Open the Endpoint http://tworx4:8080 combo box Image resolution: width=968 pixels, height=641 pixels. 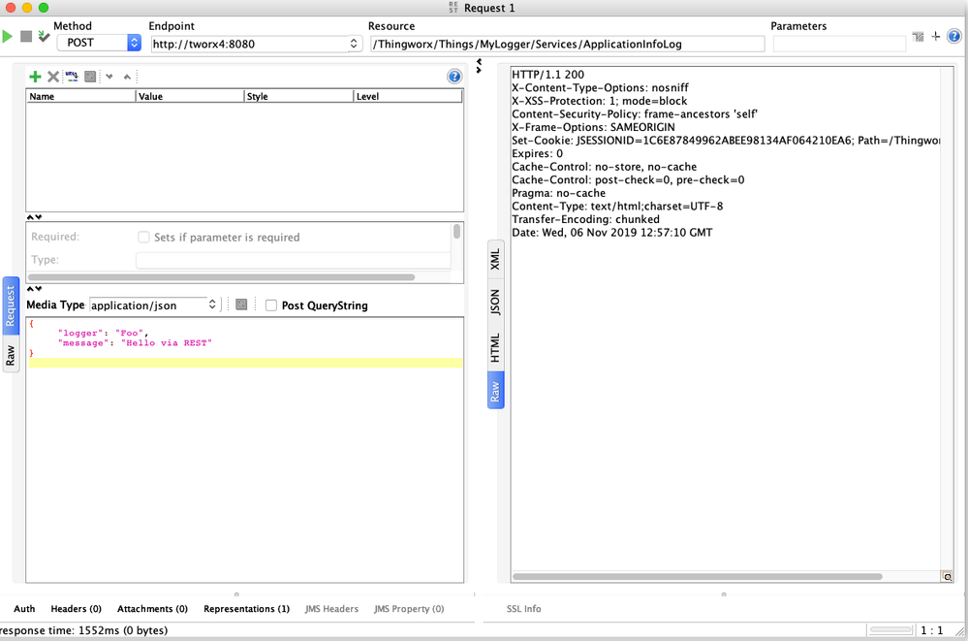(256, 44)
